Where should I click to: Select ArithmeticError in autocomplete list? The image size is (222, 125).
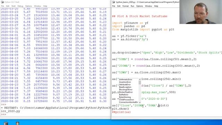126,80
